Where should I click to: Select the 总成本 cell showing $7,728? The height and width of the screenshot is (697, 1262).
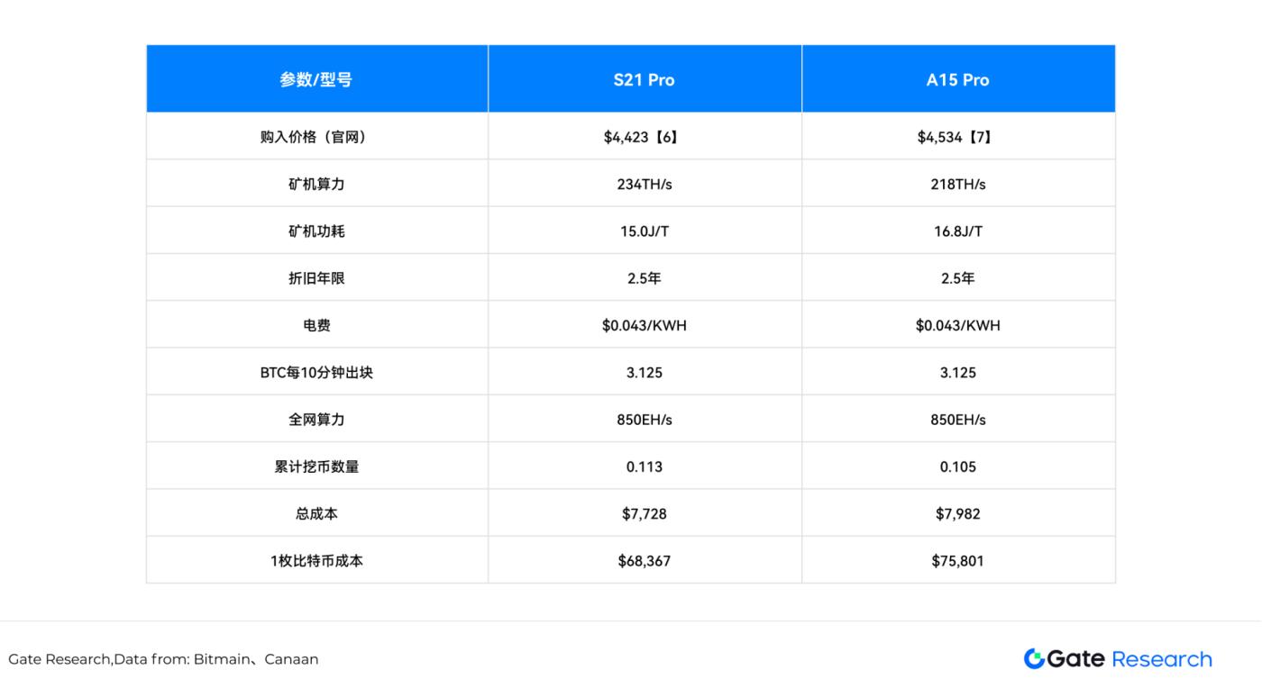(644, 512)
